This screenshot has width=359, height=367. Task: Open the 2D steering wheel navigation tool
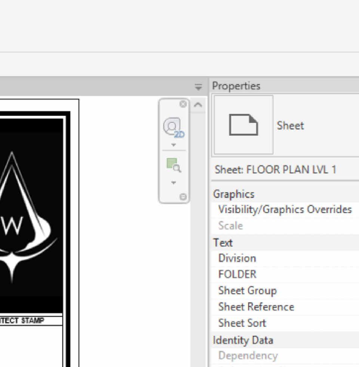tap(174, 128)
